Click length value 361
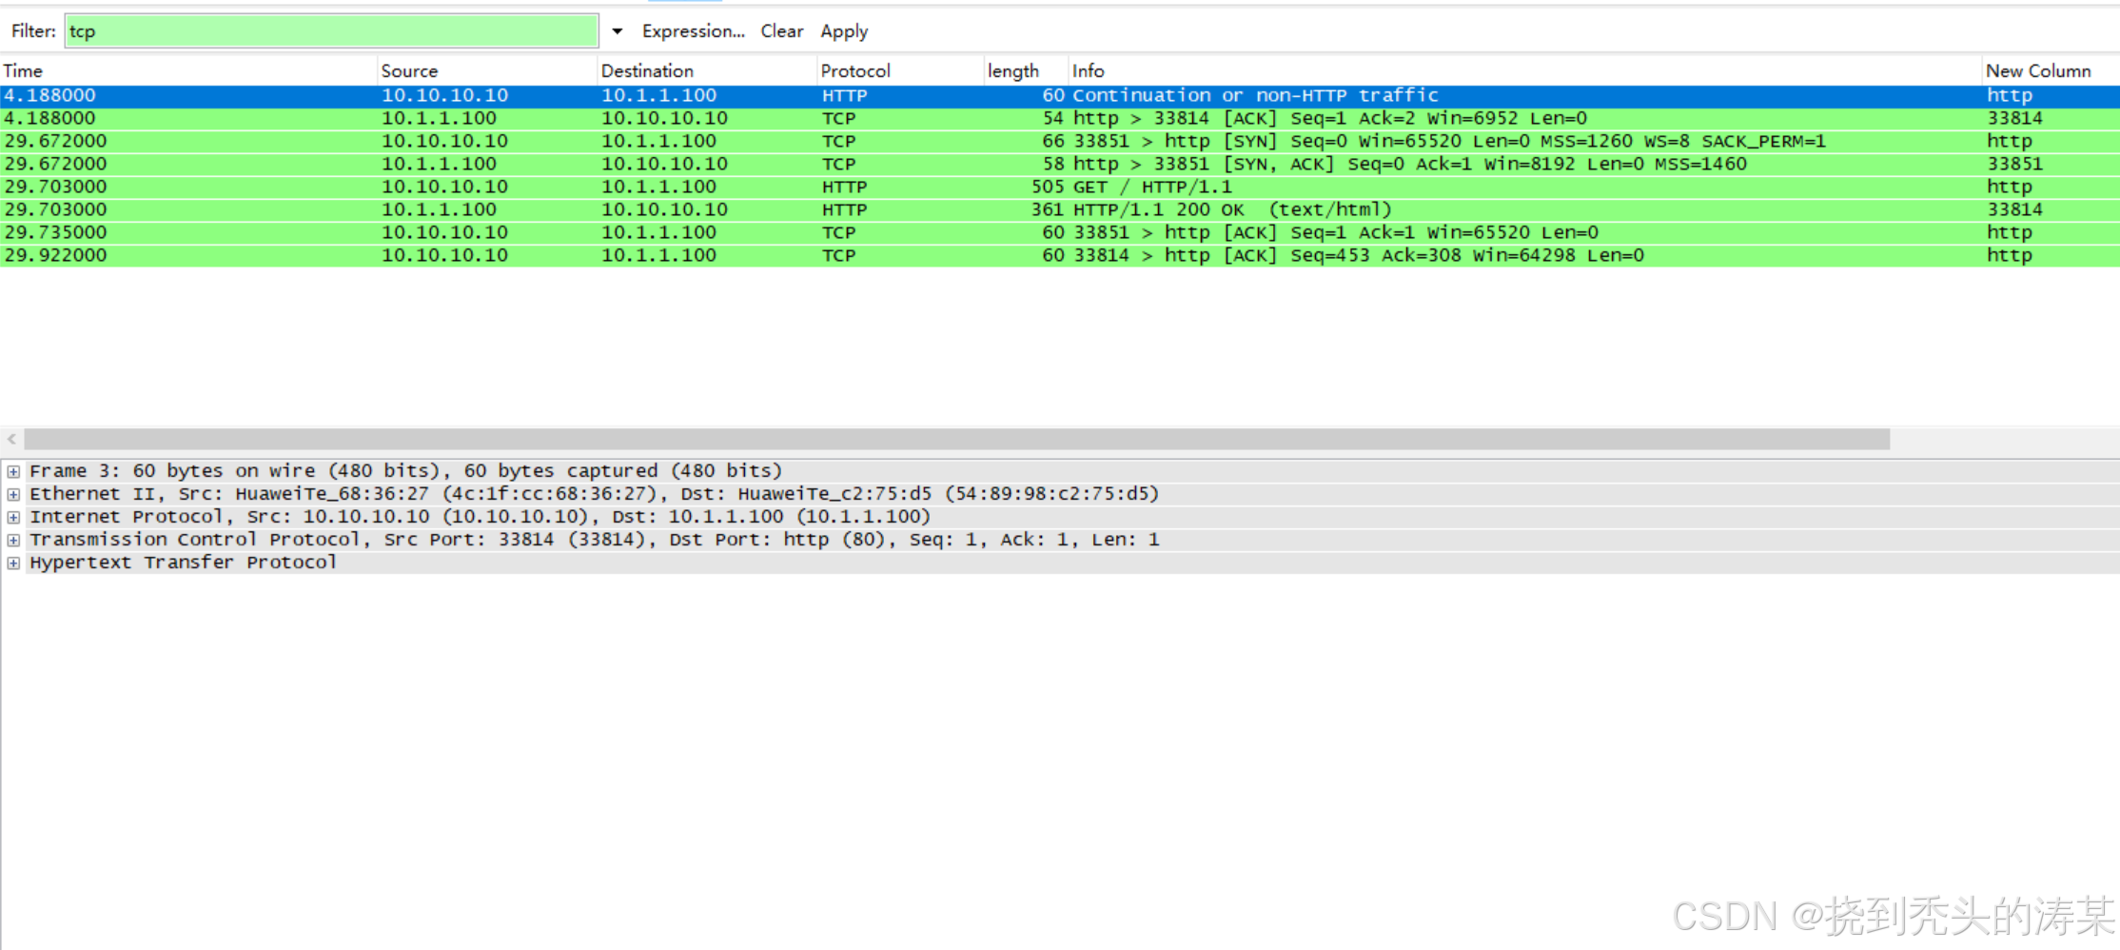 [1047, 209]
